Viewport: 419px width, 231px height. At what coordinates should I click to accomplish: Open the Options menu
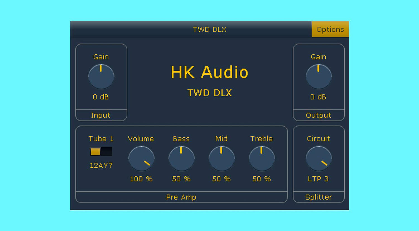click(330, 29)
